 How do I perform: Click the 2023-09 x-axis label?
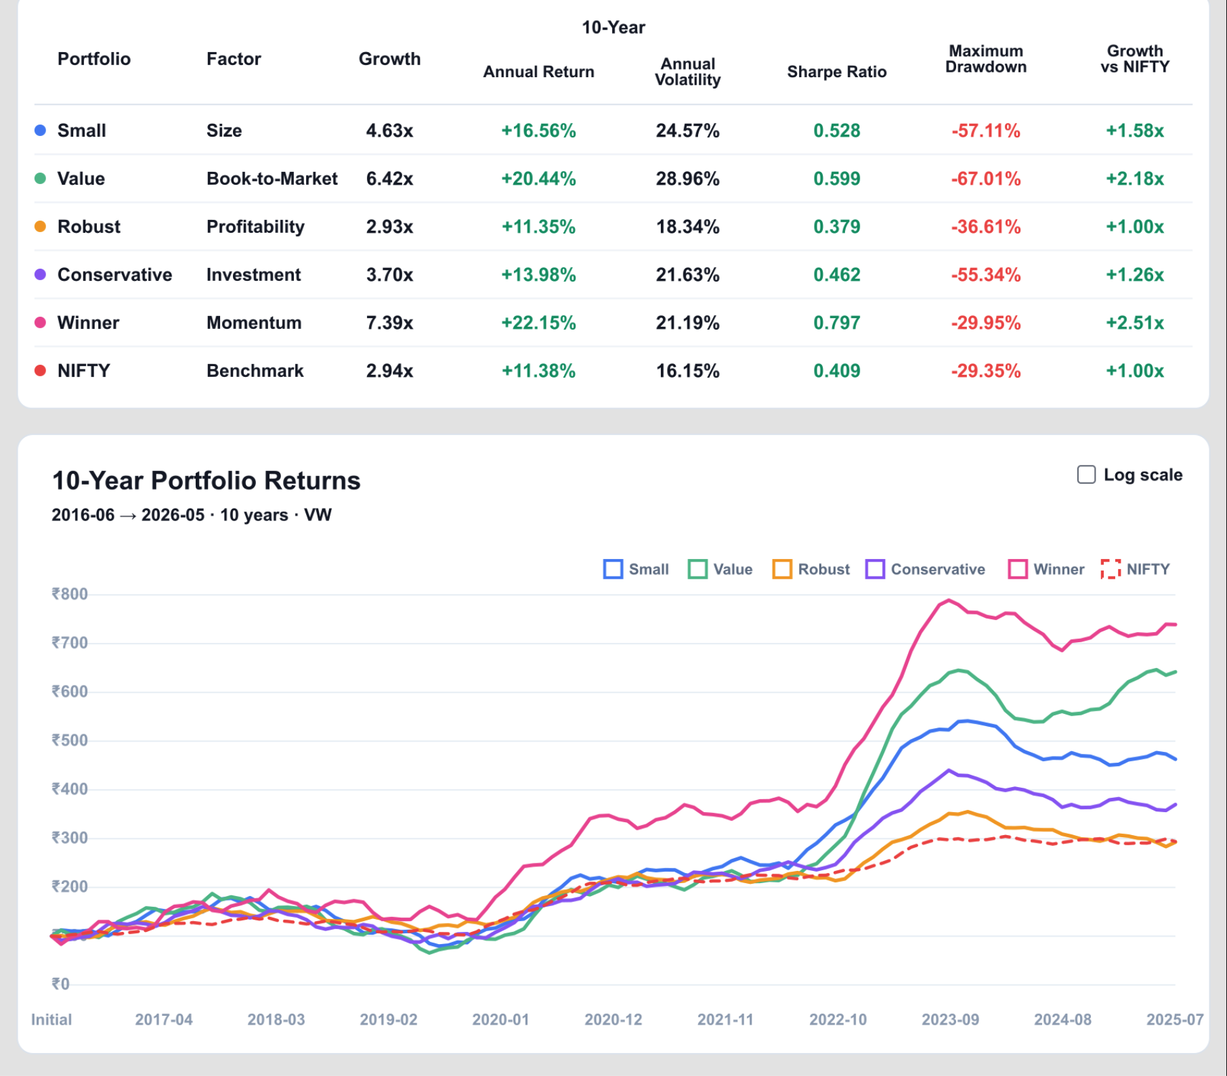tap(950, 1019)
